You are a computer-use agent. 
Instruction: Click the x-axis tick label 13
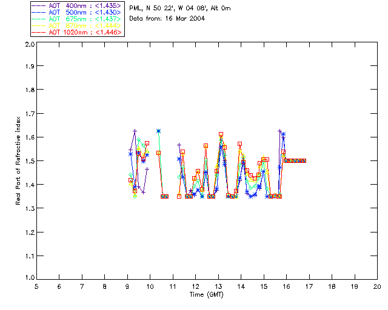[218, 286]
